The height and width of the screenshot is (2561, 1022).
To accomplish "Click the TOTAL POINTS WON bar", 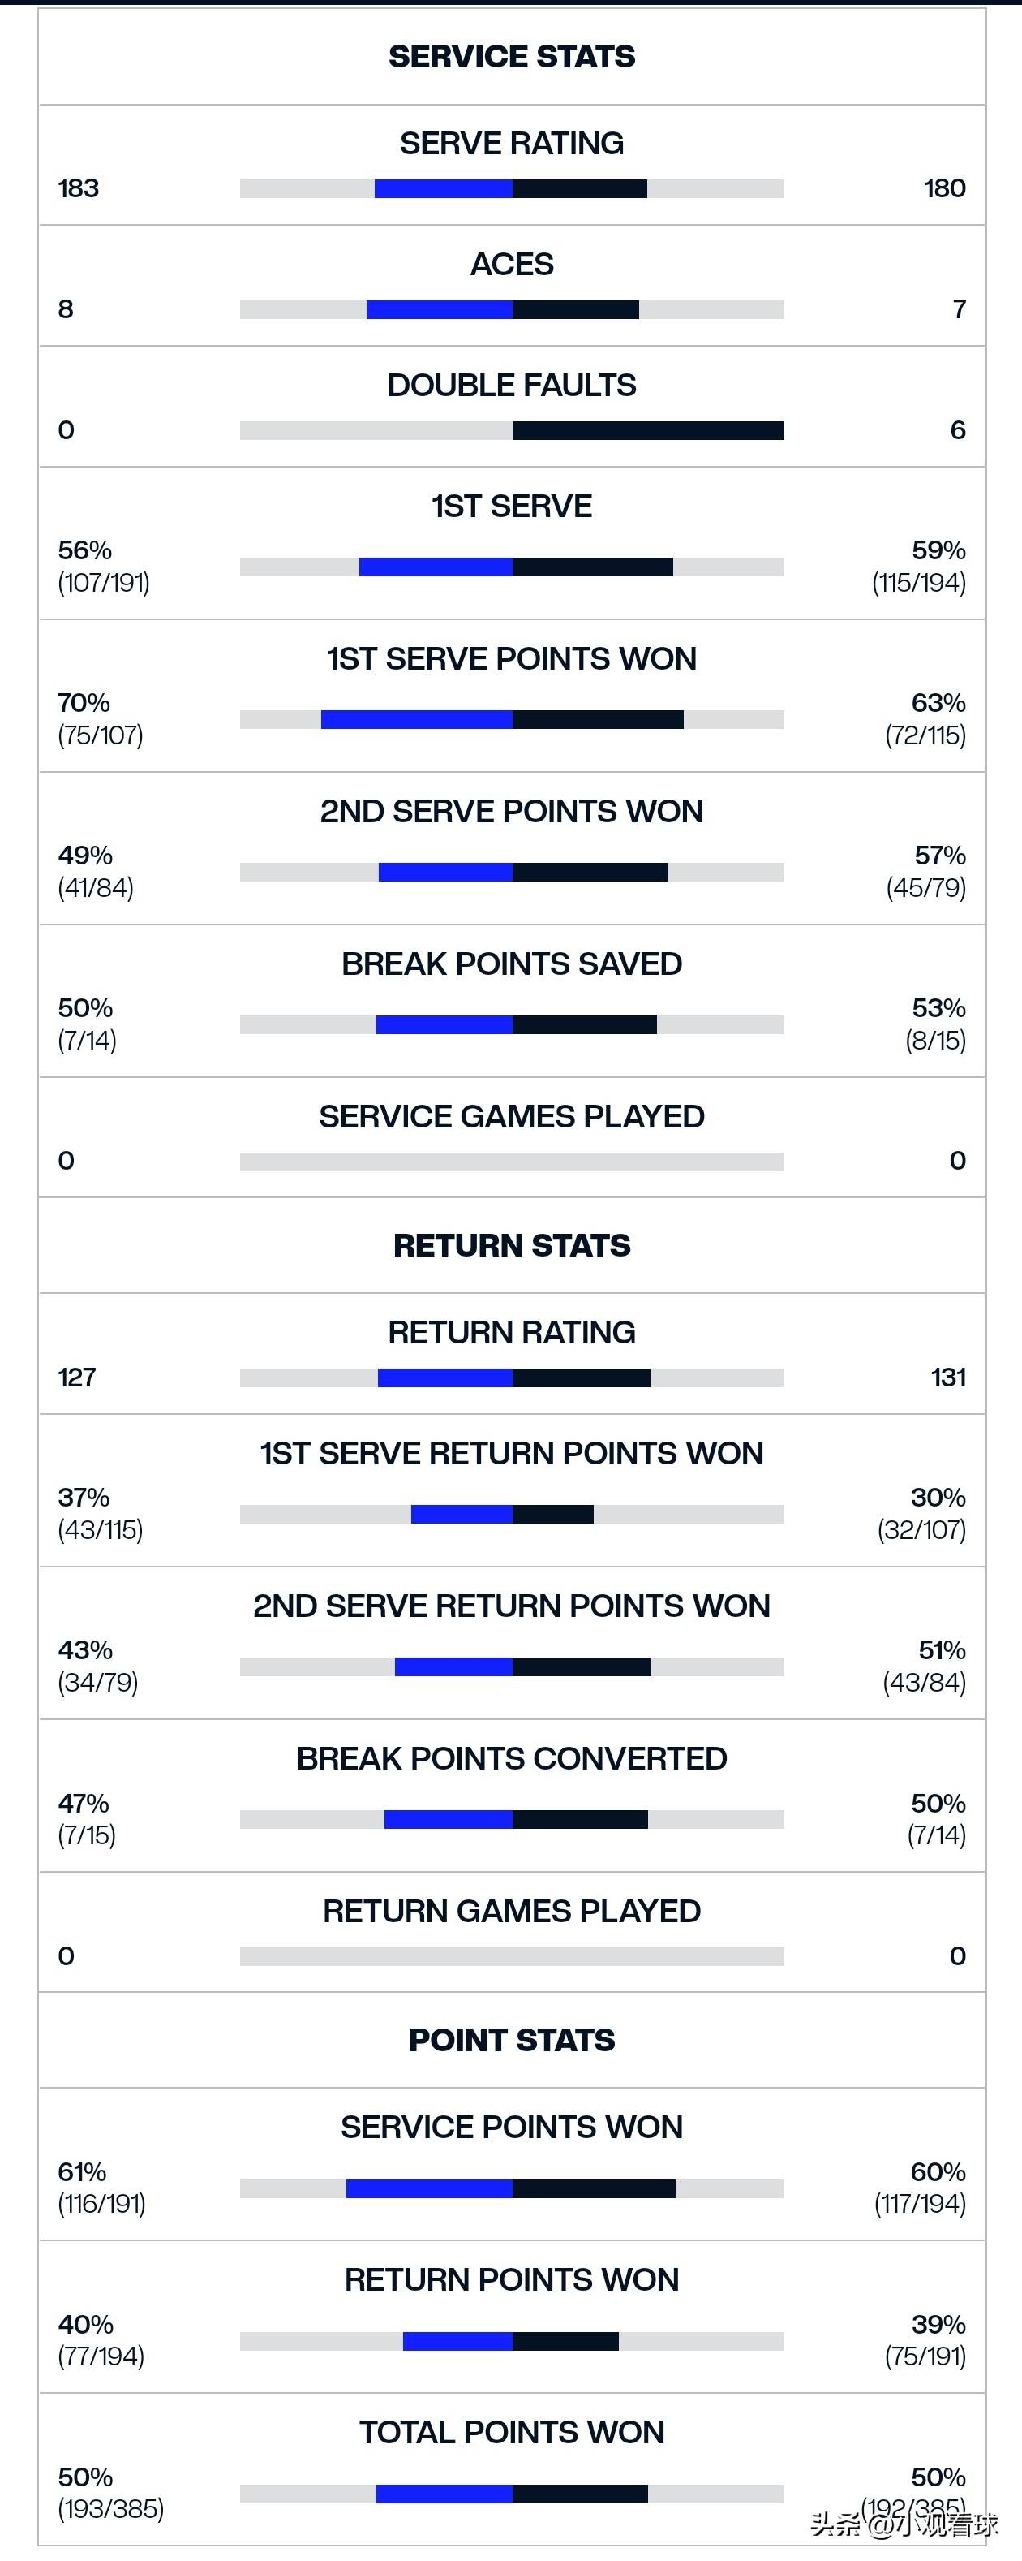I will click(x=512, y=2494).
